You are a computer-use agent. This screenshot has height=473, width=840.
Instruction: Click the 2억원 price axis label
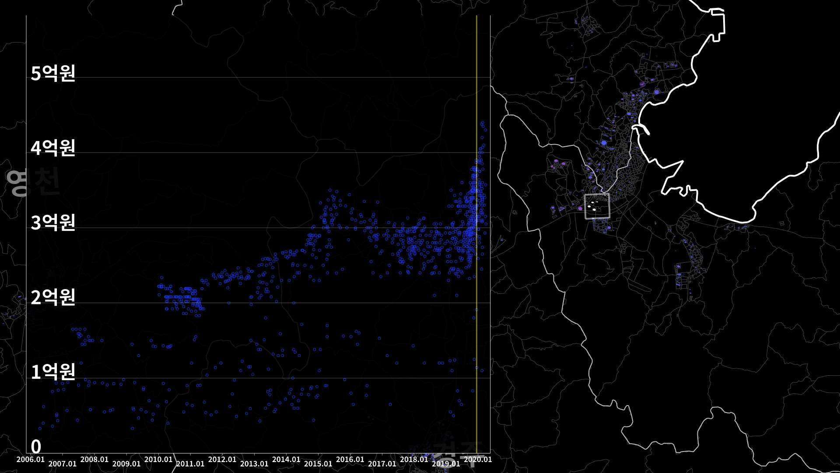(53, 297)
